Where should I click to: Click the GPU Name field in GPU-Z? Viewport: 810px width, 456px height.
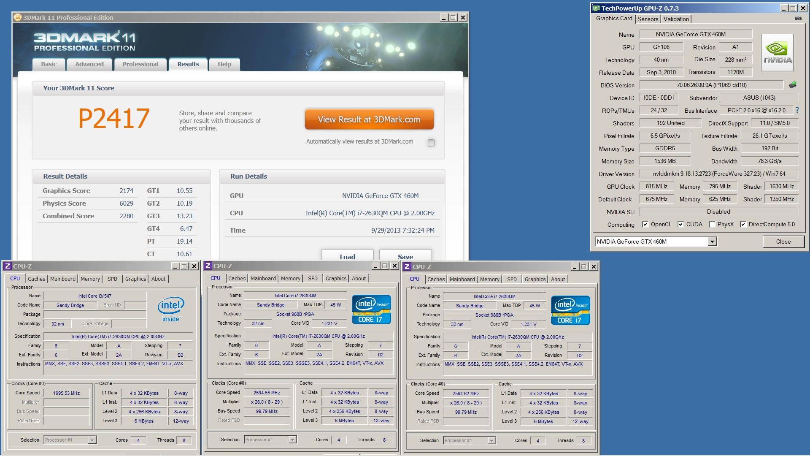(x=696, y=34)
